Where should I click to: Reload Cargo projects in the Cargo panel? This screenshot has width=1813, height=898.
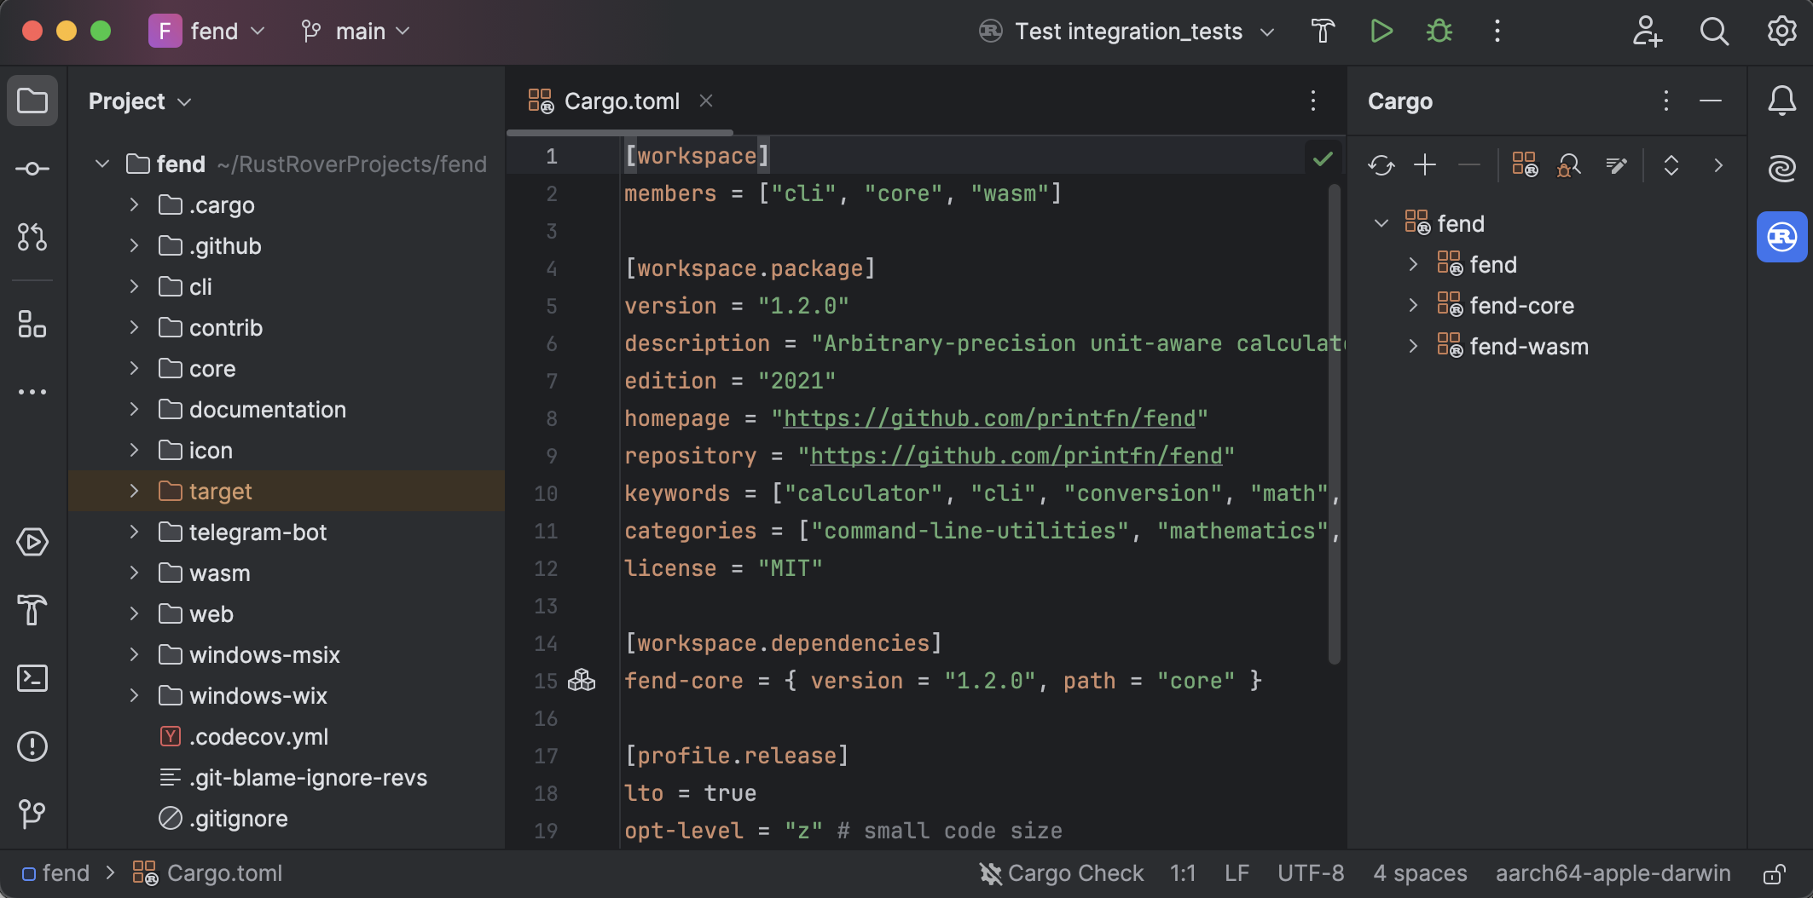coord(1381,165)
